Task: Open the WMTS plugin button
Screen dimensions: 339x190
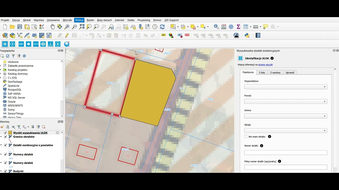Action: pos(36,44)
